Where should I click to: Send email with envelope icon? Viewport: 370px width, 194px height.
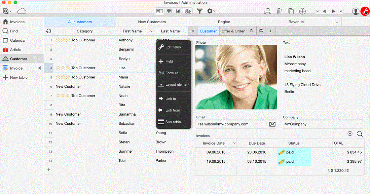click(272, 124)
